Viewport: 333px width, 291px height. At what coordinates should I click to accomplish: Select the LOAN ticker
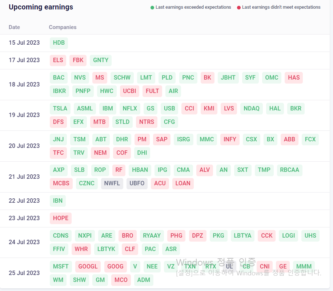pyautogui.click(x=183, y=183)
